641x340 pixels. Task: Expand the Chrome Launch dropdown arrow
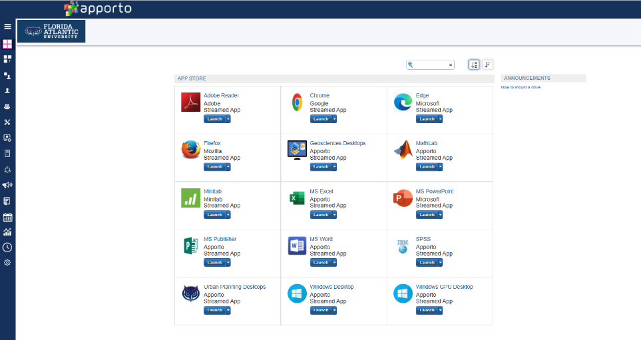click(x=334, y=119)
